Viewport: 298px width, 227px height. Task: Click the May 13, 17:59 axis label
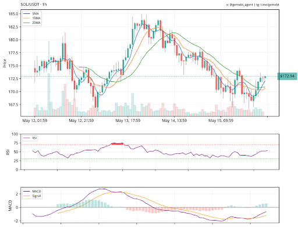(128, 121)
